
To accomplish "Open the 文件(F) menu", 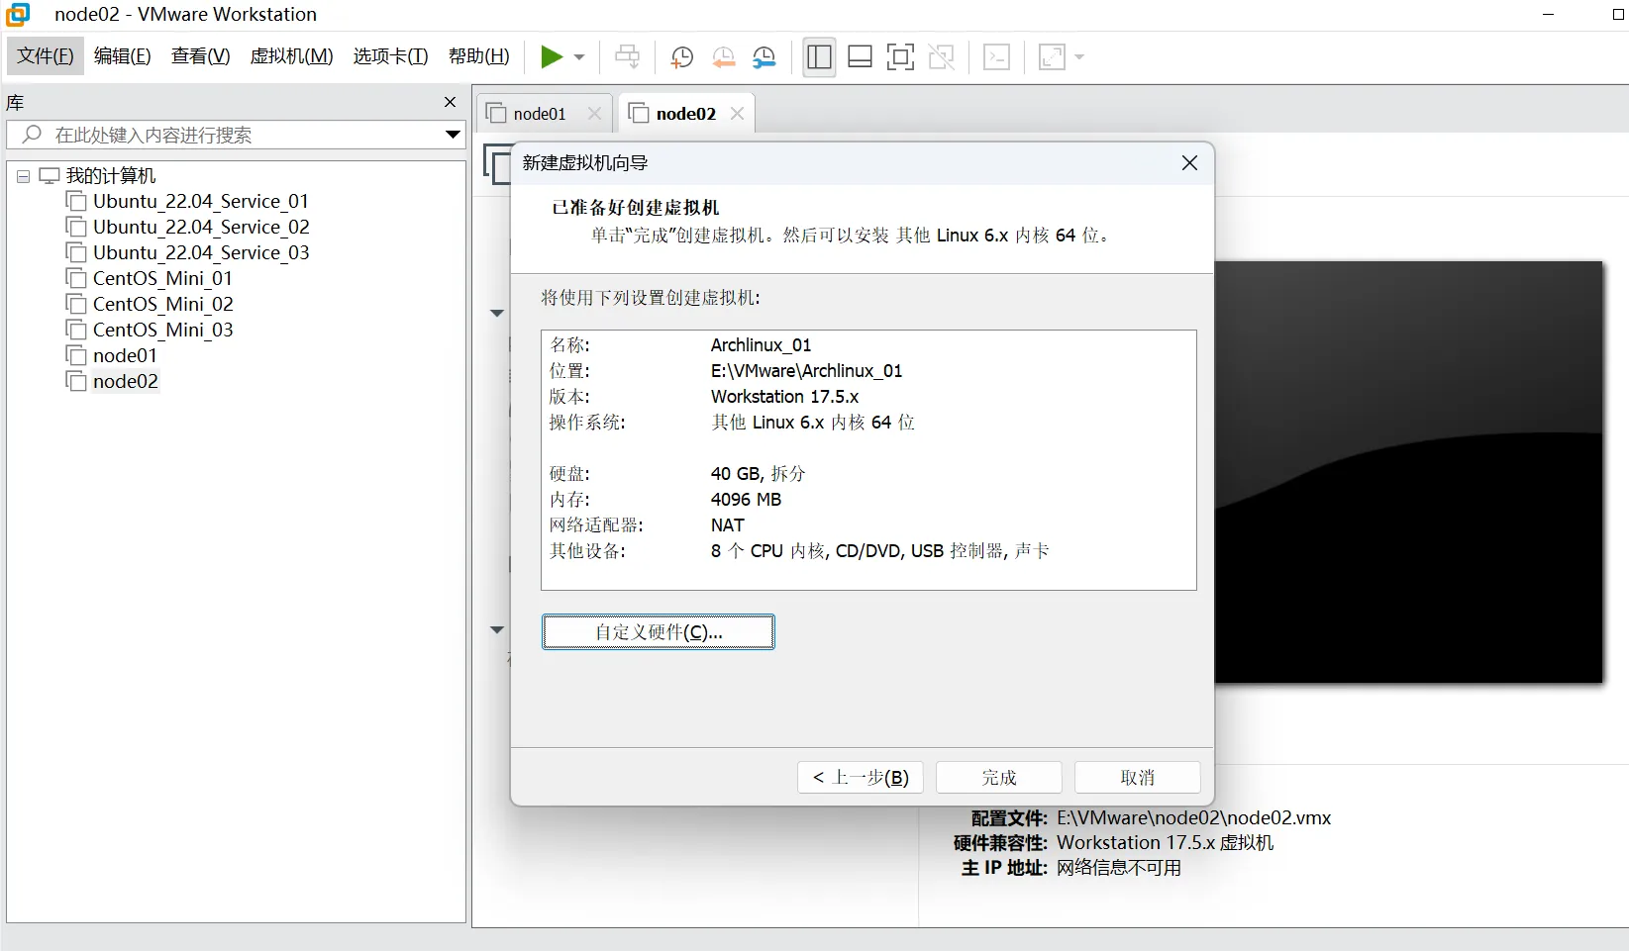I will (46, 56).
